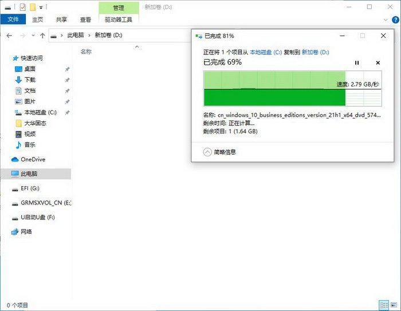Open the 主页 ribbon tab

(x=38, y=19)
